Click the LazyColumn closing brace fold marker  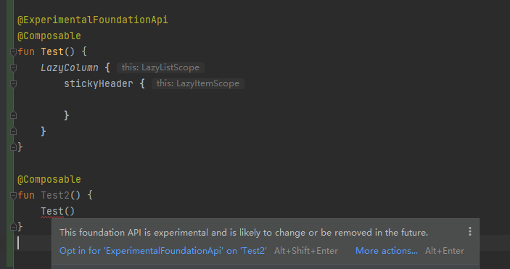13,131
